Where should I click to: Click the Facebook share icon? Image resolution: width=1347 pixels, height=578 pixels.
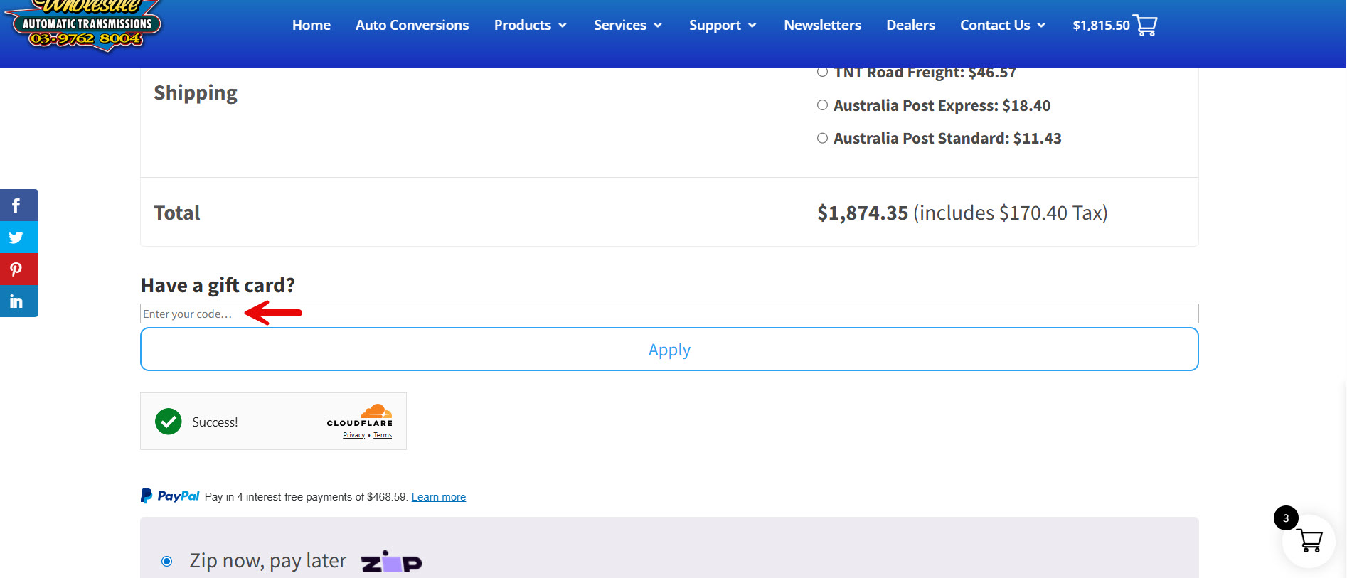pos(16,205)
